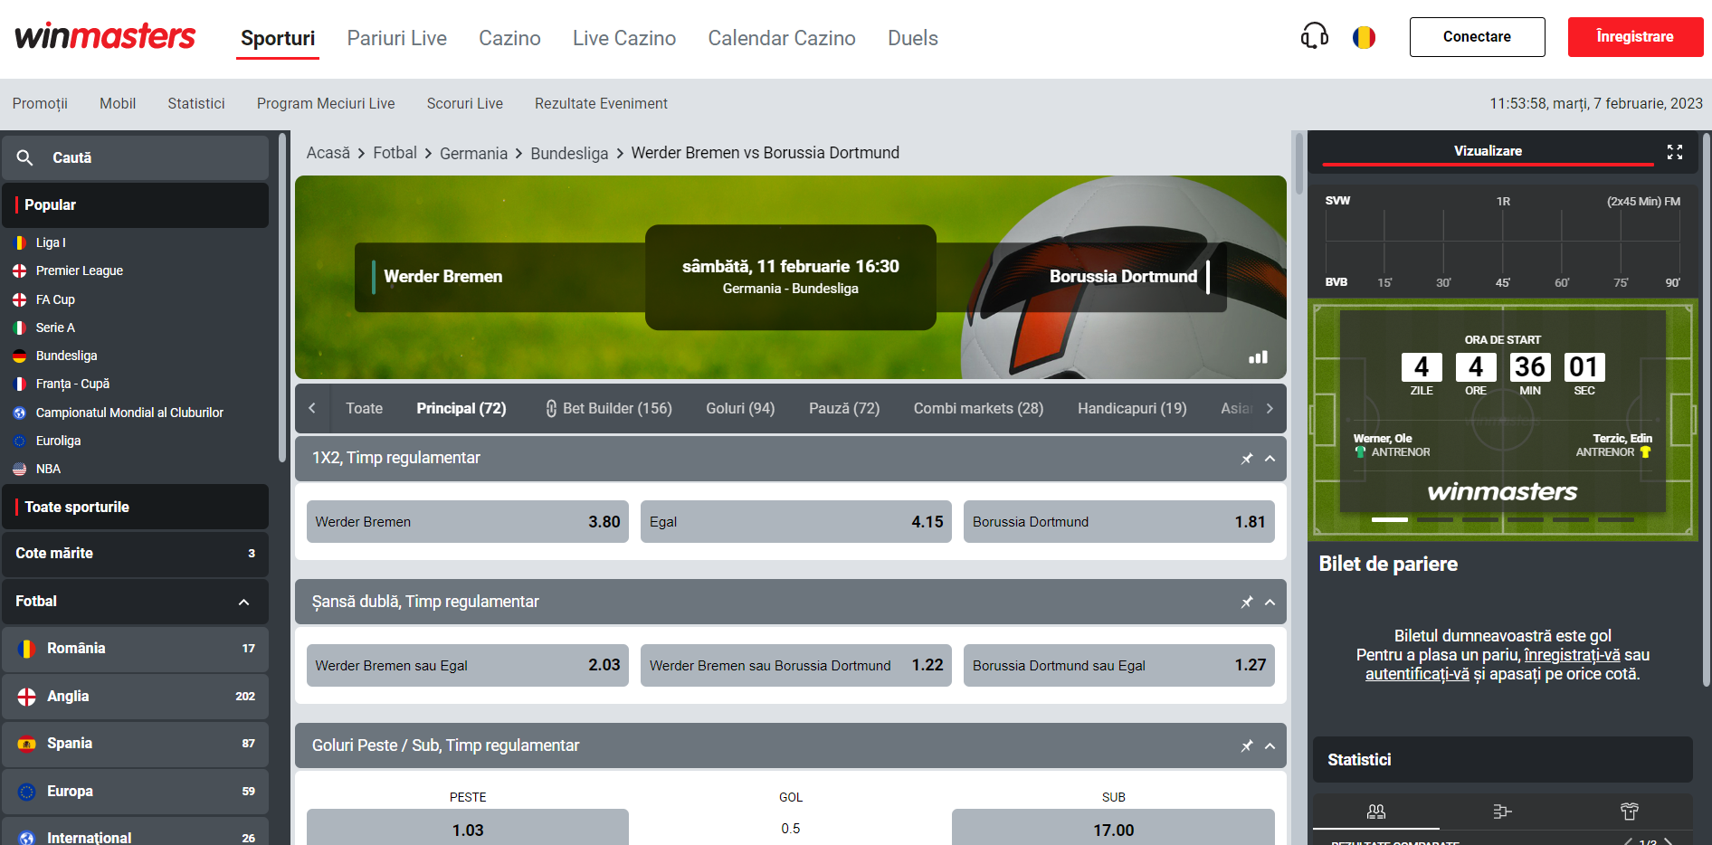Collapse the 1X2 Timp regulamentar section
Viewport: 1712px width, 845px height.
pyautogui.click(x=1270, y=459)
